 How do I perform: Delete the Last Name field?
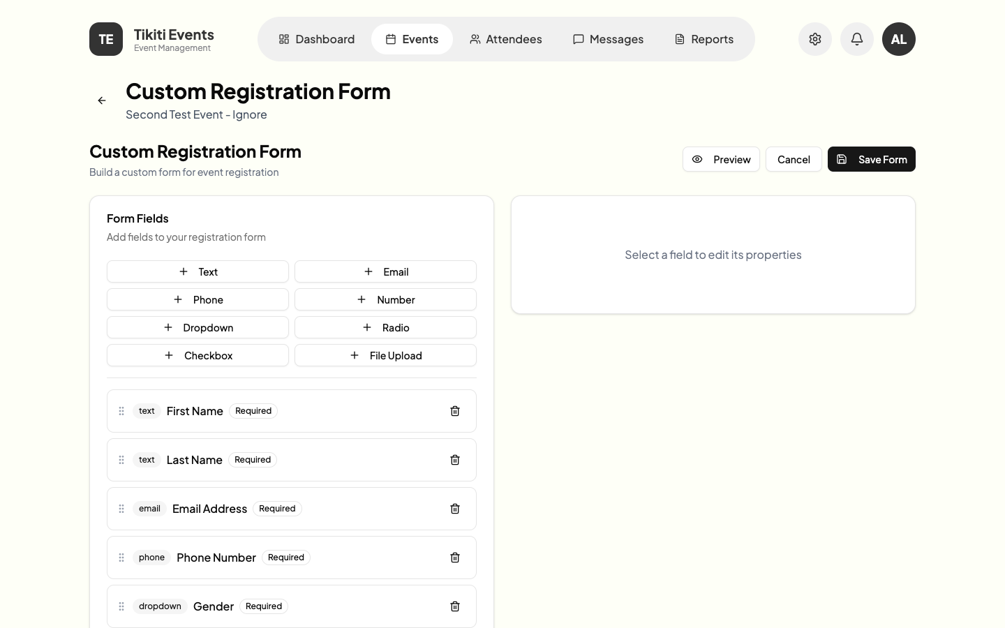coord(455,460)
